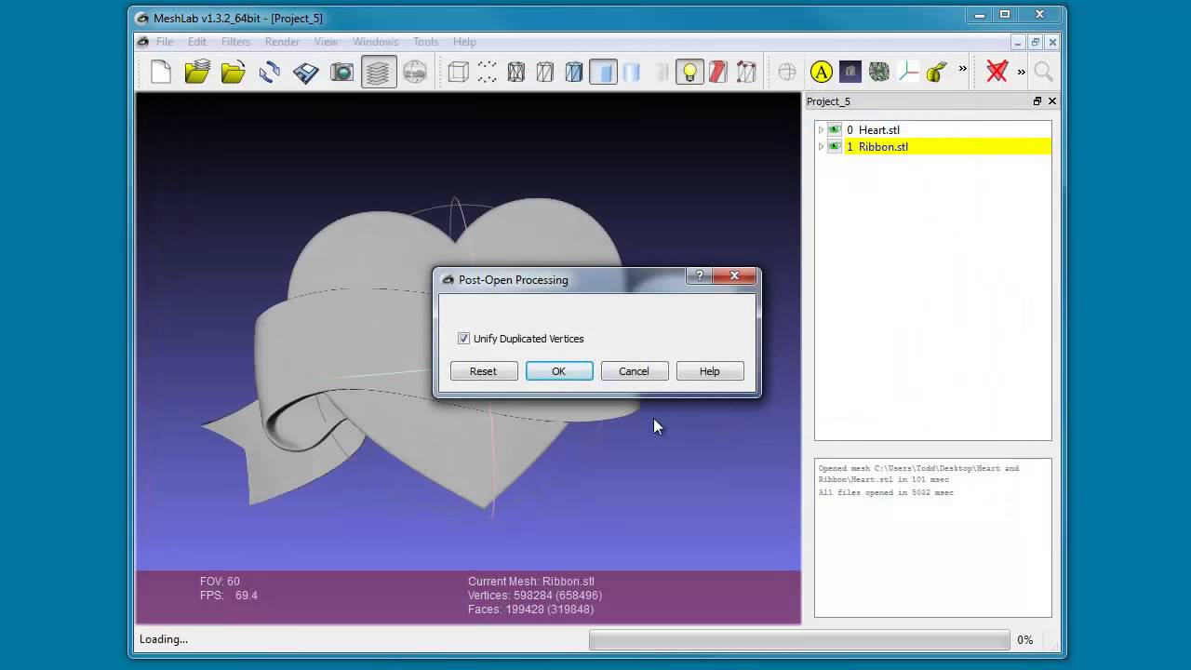The width and height of the screenshot is (1191, 670).
Task: Toggle the light bulb lighting button
Action: (x=689, y=72)
